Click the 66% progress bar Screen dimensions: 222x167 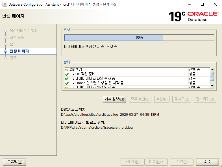(139, 37)
